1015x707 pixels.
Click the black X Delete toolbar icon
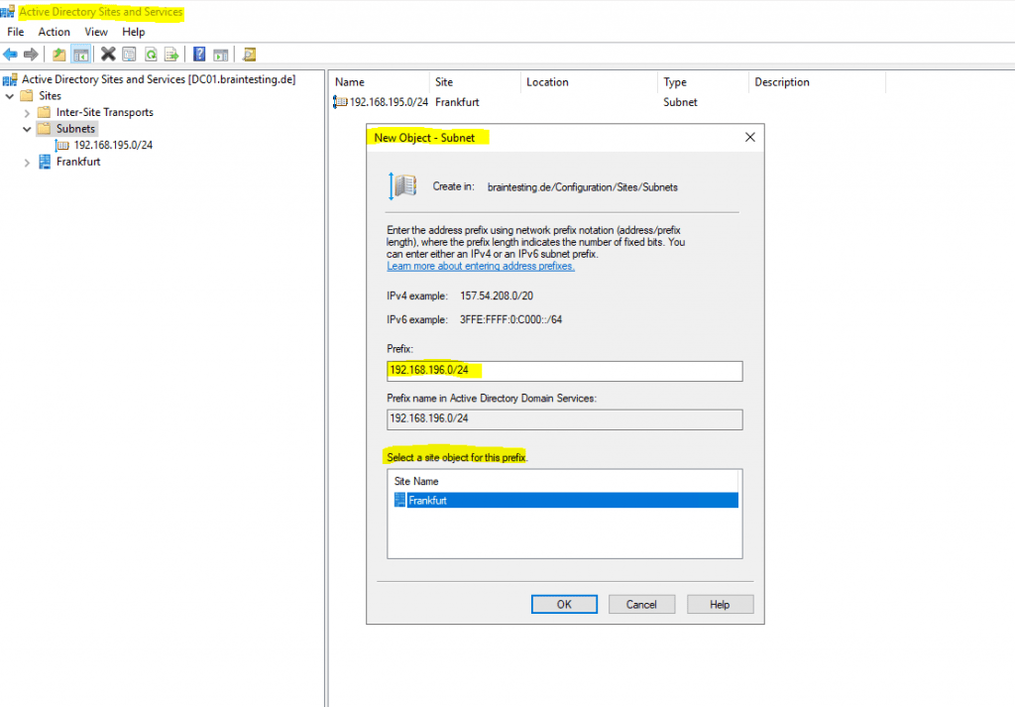pyautogui.click(x=108, y=55)
